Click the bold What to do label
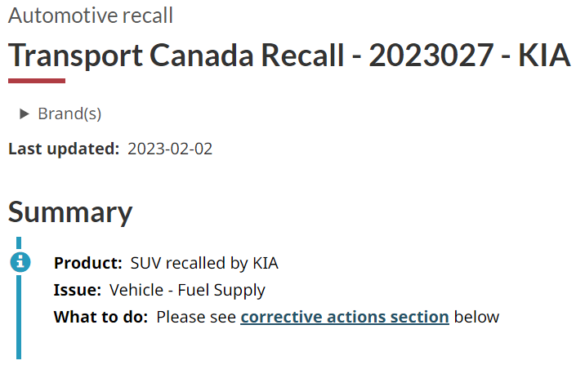Viewport: 585px width, 365px height. pos(101,318)
